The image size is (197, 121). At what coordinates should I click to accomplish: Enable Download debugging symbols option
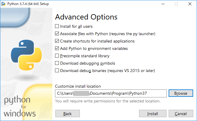coord(57,63)
